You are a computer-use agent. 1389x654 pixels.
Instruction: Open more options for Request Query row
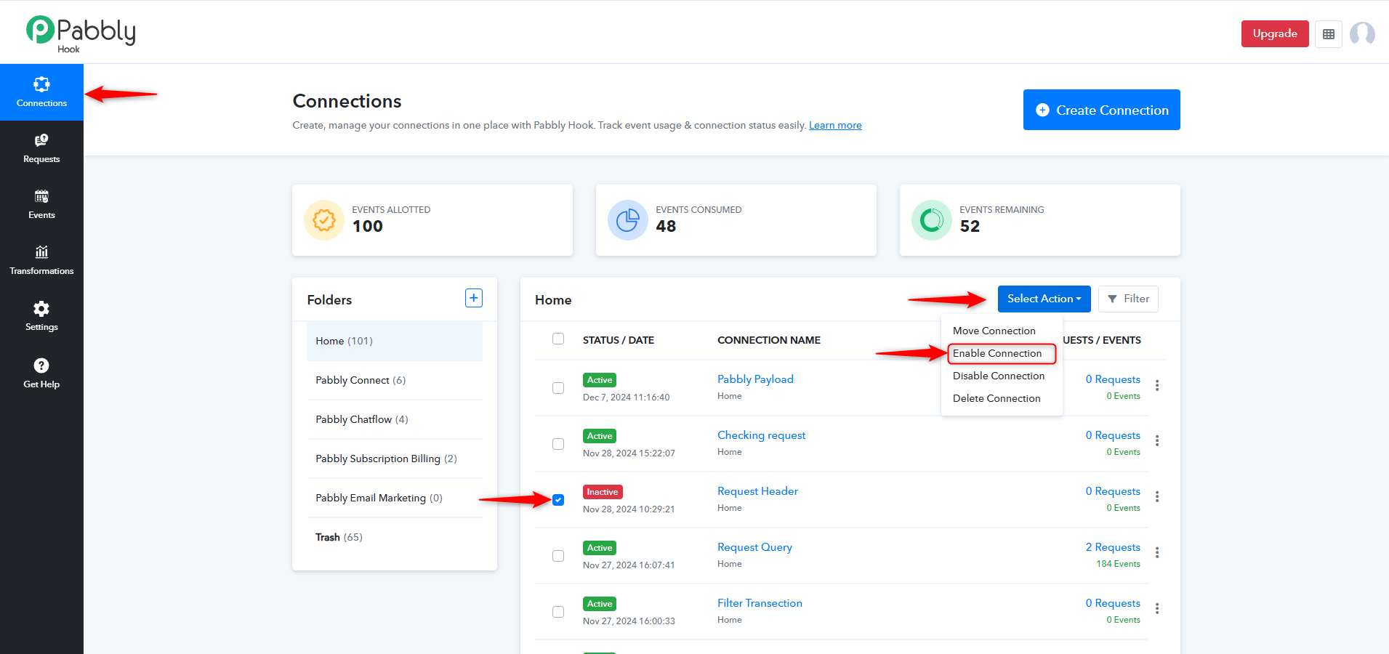[x=1157, y=553]
